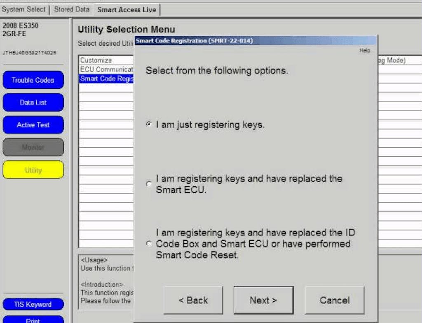Select 'I am just registering keys' option
This screenshot has height=323, width=422.
click(x=149, y=125)
